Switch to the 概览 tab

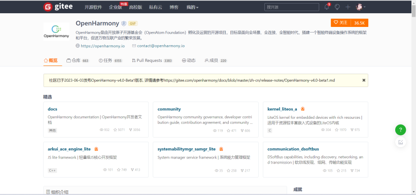coord(51,60)
